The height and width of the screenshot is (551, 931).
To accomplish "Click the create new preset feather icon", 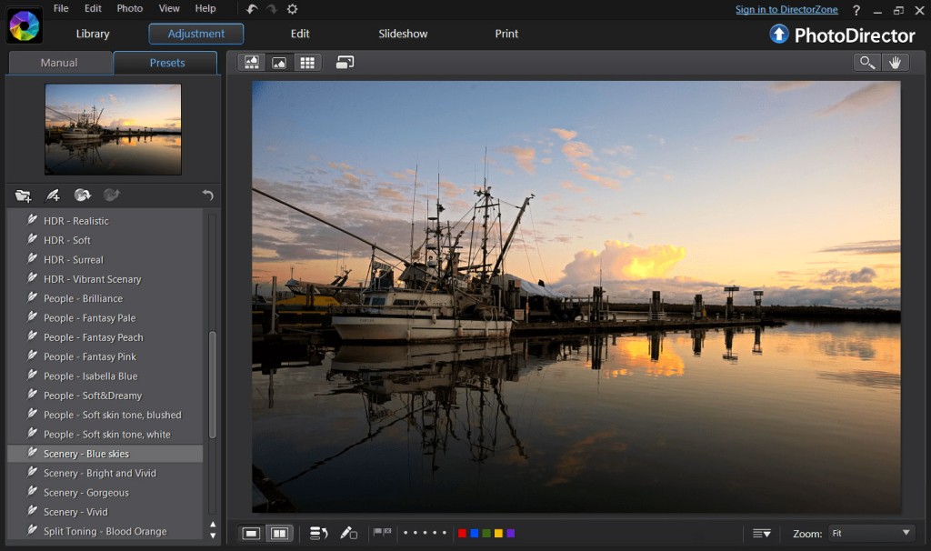I will coord(53,195).
